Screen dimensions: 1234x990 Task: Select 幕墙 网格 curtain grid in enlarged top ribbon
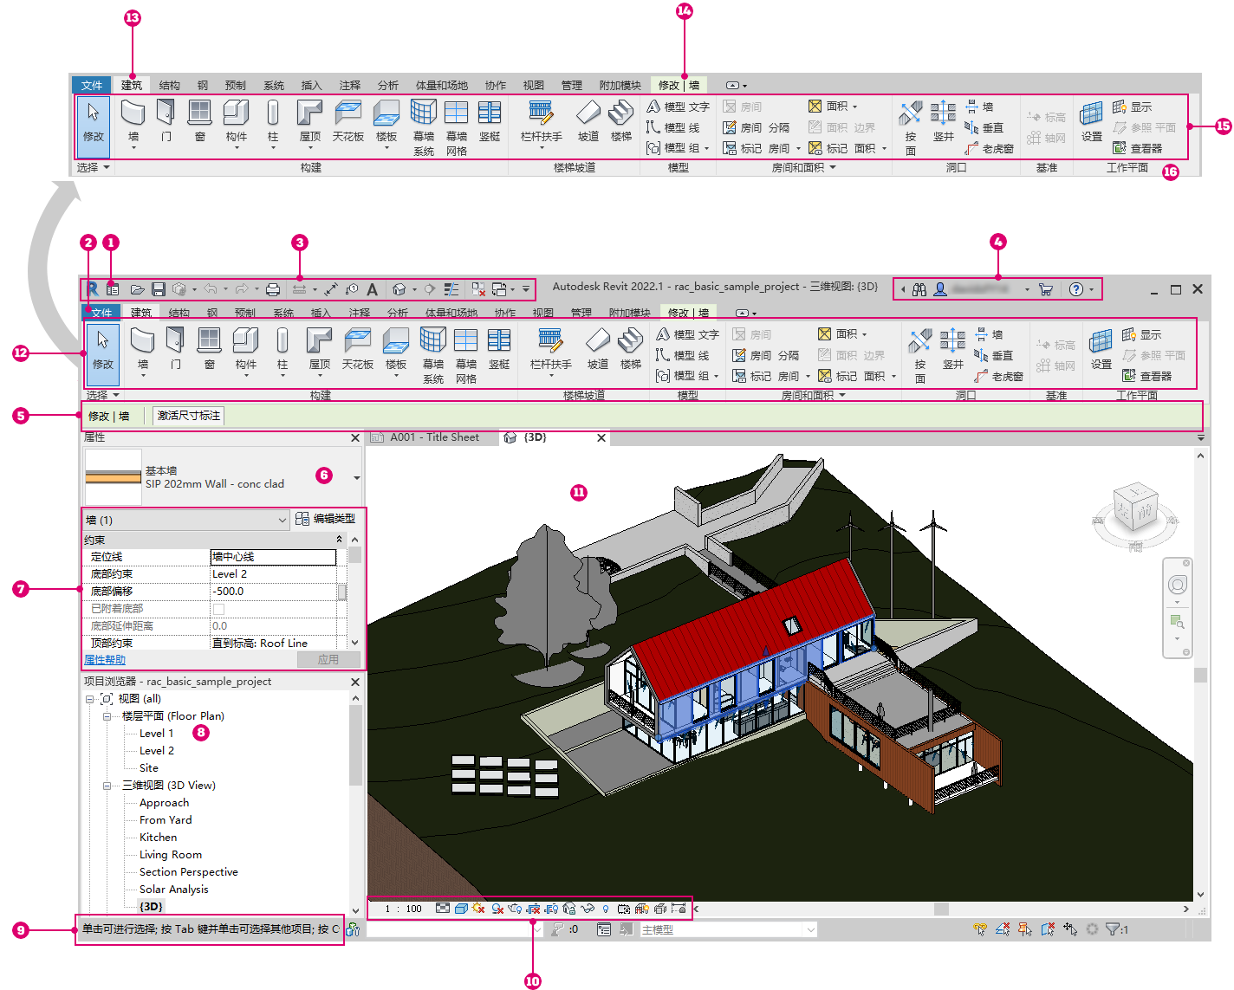coord(457,127)
